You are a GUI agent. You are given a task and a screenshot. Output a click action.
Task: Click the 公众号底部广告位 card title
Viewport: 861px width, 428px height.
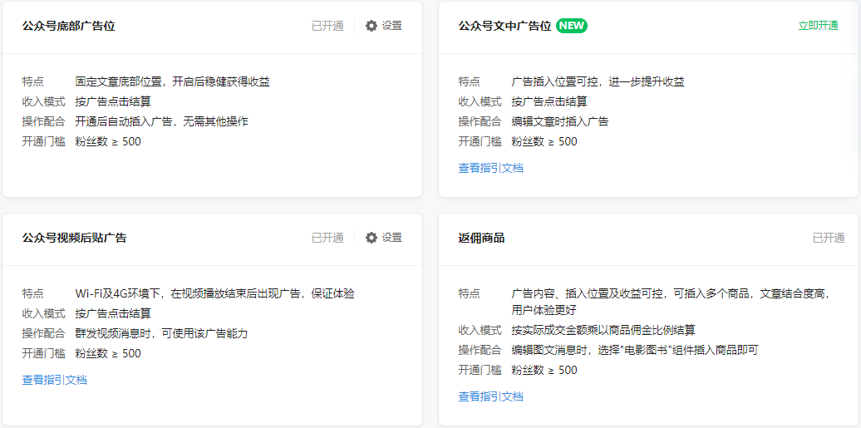(x=68, y=26)
